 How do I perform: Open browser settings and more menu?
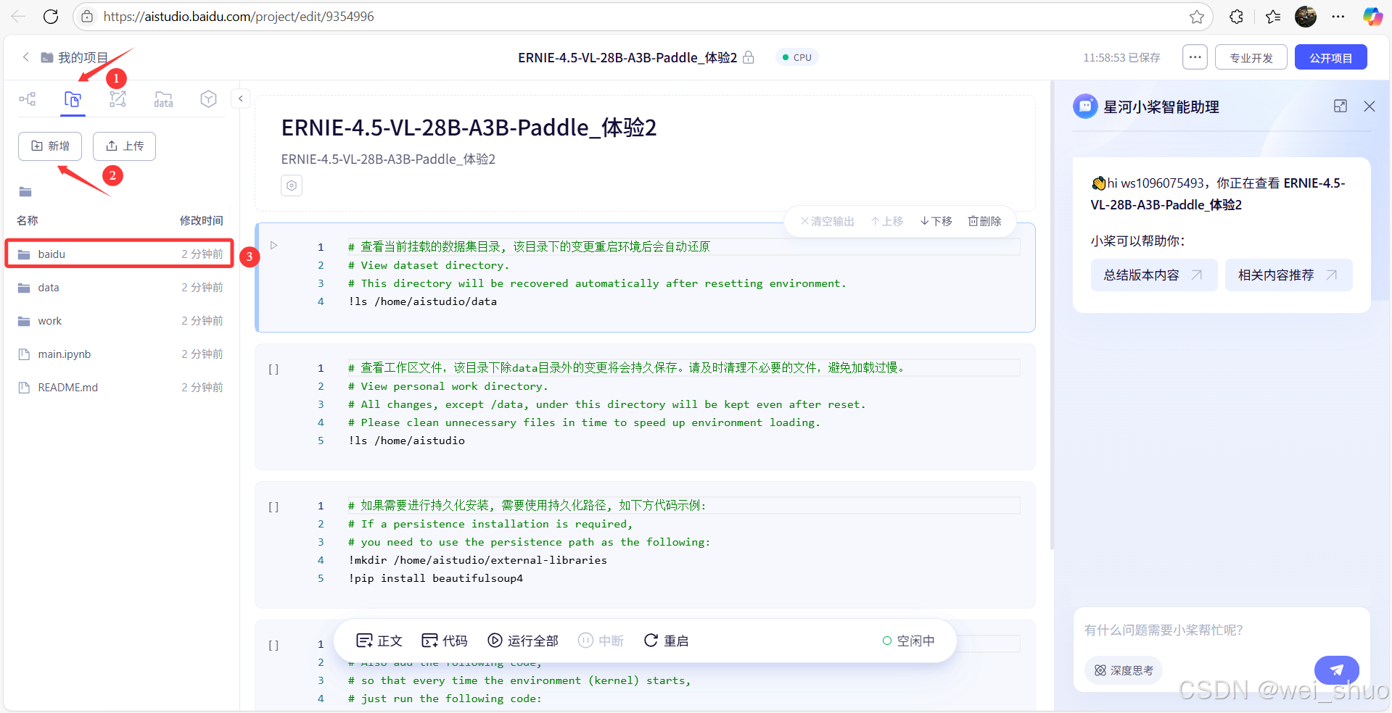(1338, 17)
